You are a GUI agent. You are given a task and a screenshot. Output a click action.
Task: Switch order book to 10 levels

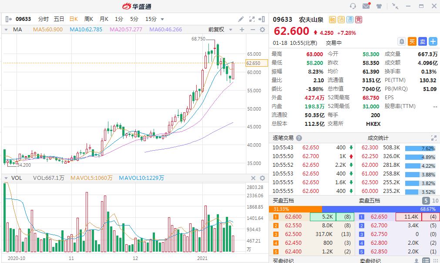coord(434,201)
